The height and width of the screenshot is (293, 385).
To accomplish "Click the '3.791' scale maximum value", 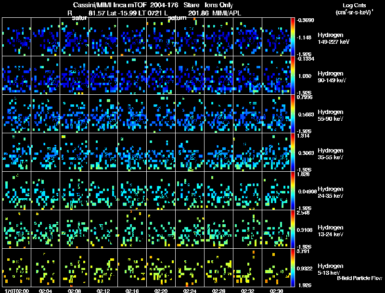I will pyautogui.click(x=303, y=252).
